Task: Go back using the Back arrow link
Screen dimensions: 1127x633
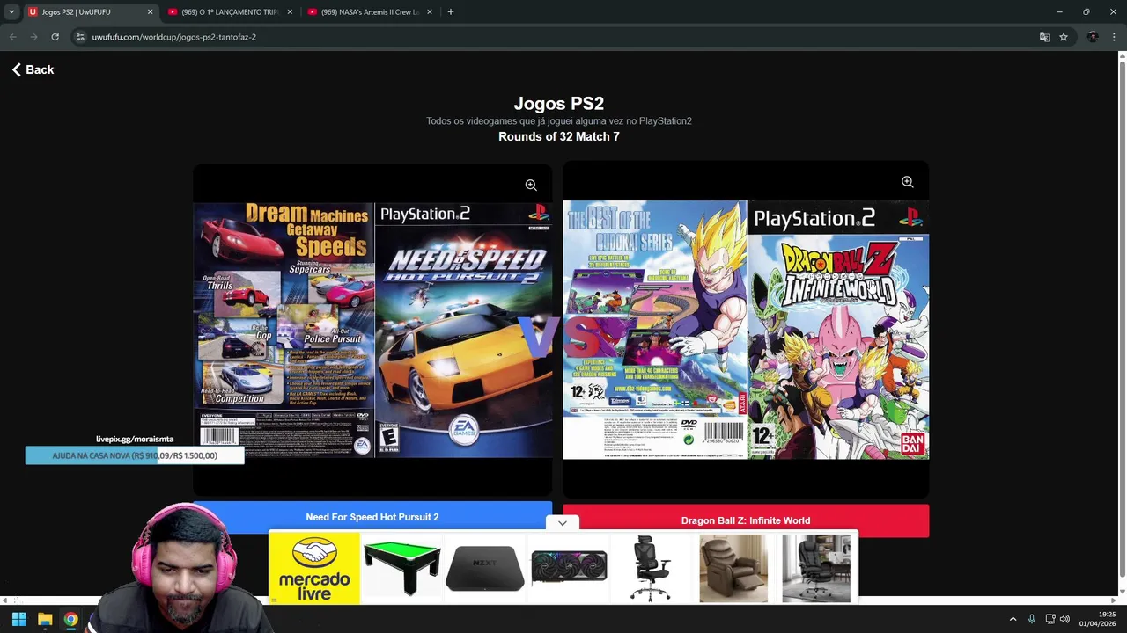Action: tap(33, 69)
